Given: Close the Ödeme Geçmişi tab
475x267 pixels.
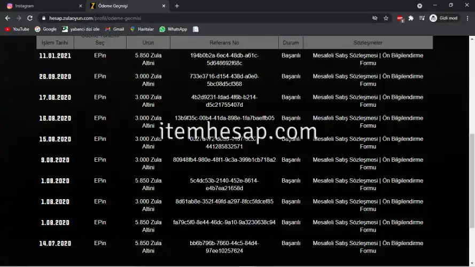Looking at the screenshot, I should tap(163, 6).
